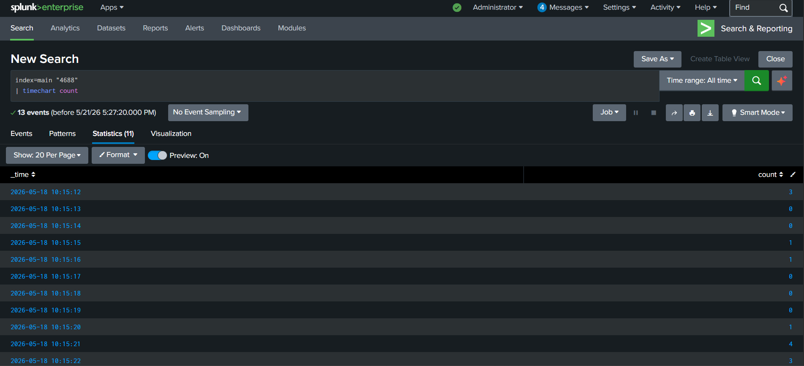Open the Job dropdown menu
This screenshot has width=804, height=366.
click(x=609, y=113)
